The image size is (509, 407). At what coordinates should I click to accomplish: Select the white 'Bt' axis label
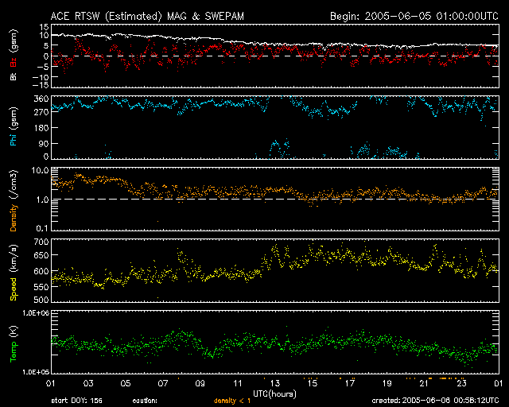tap(14, 76)
